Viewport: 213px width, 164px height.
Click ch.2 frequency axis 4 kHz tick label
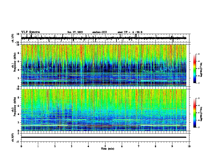pos(19,114)
